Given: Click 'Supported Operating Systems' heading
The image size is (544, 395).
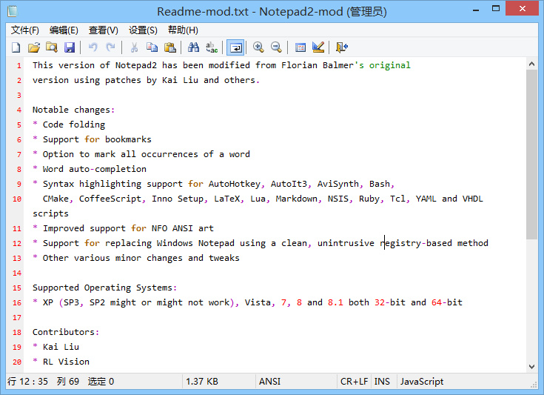Looking at the screenshot, I should 102,288.
